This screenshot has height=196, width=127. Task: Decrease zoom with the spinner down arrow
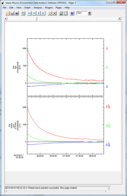89,14
